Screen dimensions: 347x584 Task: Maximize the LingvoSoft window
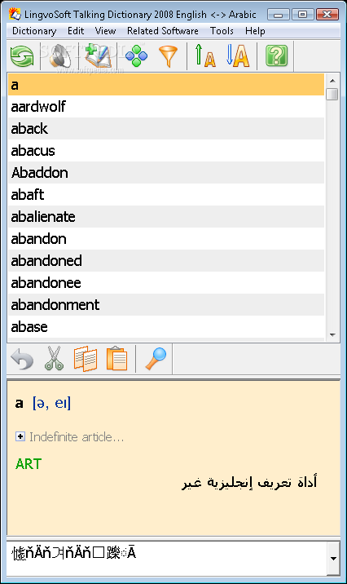(x=303, y=15)
